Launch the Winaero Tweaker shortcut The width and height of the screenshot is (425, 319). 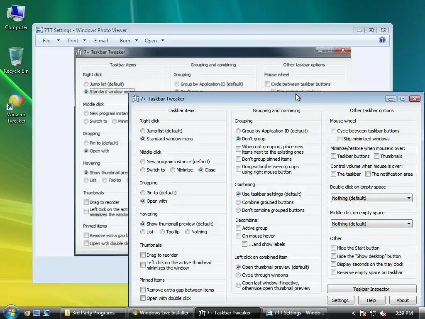pyautogui.click(x=16, y=108)
